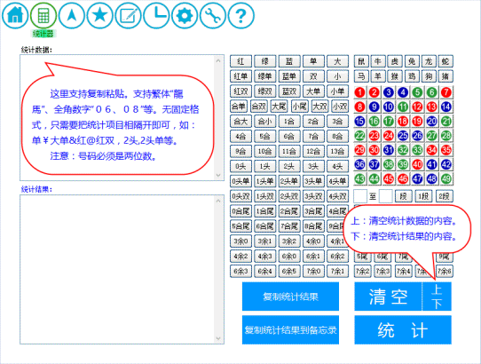Click the 鼠 zodiac button
The image size is (481, 364).
[x=362, y=61]
